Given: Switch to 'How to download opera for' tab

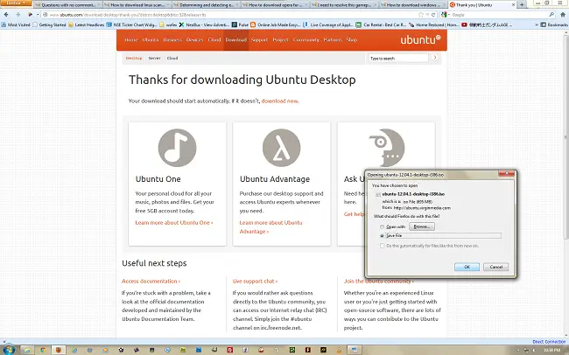Looking at the screenshot, I should (275, 5).
